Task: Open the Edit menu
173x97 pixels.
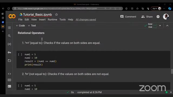Action: [27, 20]
